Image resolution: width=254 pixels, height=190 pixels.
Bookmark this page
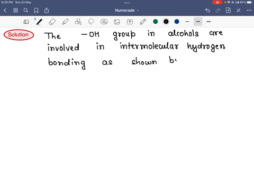(x=36, y=11)
